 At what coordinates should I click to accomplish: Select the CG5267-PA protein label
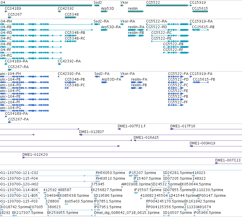coord(18,119)
